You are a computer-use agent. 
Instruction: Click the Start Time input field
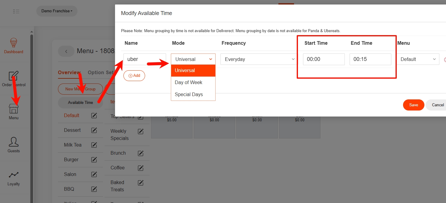tap(323, 59)
